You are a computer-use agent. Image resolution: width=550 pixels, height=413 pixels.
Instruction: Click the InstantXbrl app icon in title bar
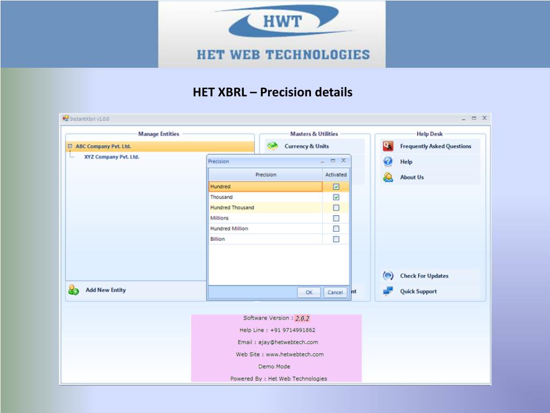click(66, 118)
